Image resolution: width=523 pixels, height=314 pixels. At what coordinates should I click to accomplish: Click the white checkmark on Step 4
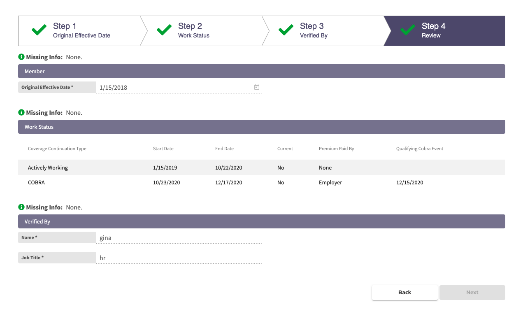point(407,30)
